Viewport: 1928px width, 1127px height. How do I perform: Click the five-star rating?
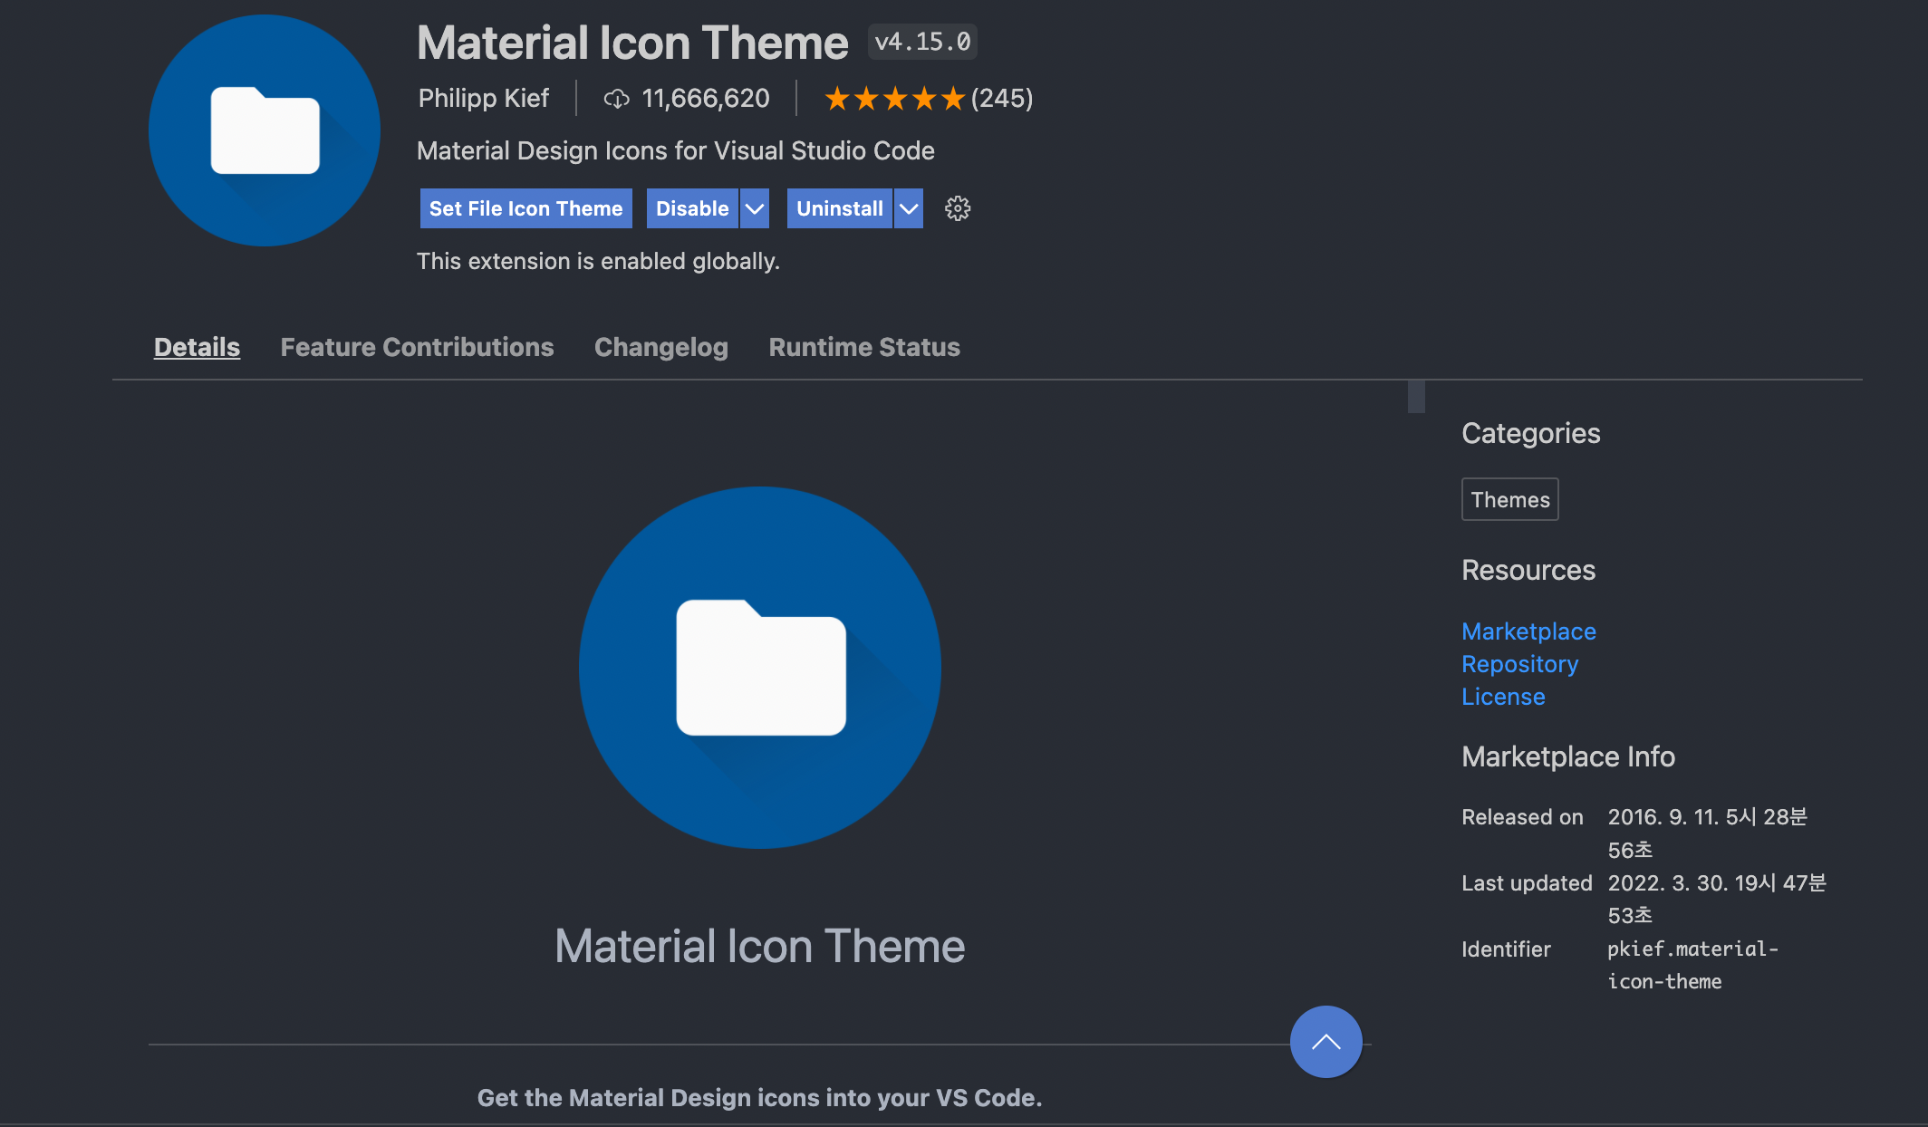pyautogui.click(x=893, y=99)
